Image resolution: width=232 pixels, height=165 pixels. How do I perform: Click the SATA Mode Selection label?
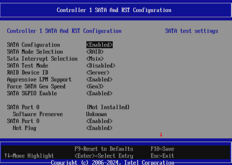click(x=35, y=52)
